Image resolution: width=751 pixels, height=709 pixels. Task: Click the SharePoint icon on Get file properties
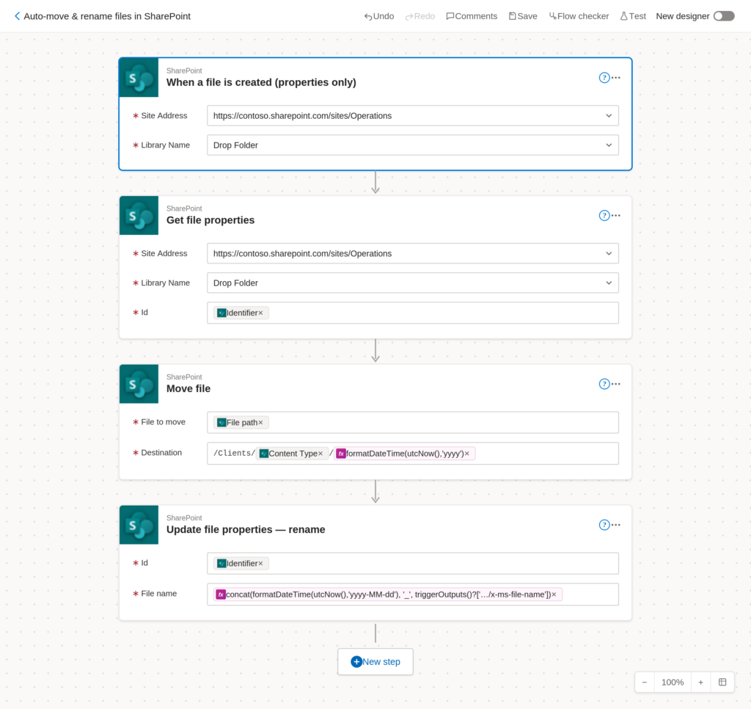pos(139,215)
